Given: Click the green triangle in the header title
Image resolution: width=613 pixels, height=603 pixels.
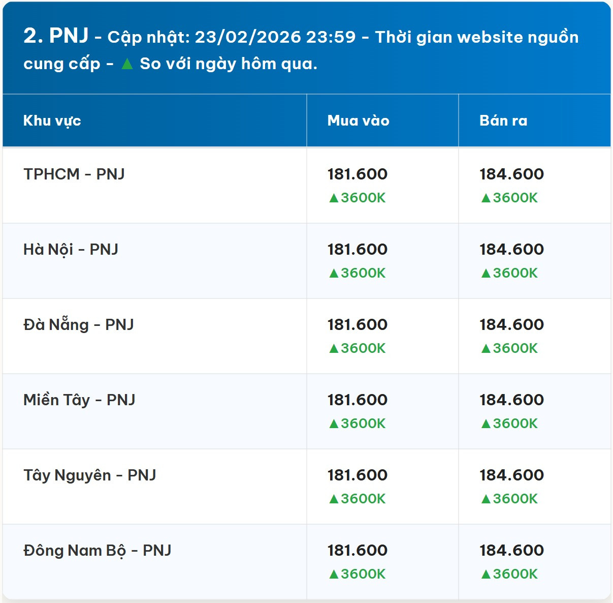Looking at the screenshot, I should pos(127,64).
